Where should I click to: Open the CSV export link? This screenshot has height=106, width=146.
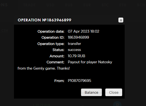point(5,31)
